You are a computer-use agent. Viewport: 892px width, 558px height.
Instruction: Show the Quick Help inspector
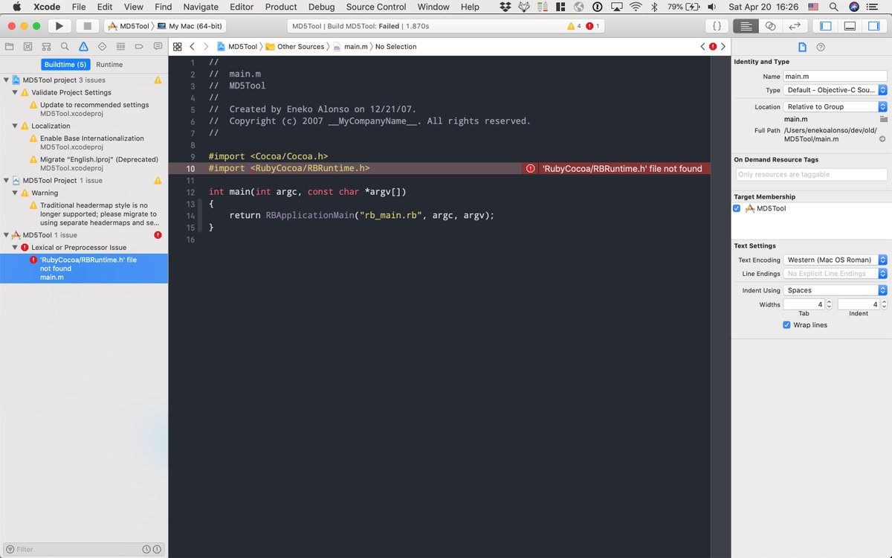tap(821, 47)
